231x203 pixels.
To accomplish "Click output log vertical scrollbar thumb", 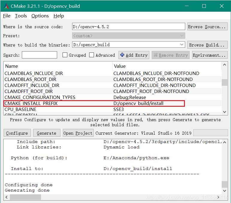I will click(x=224, y=184).
